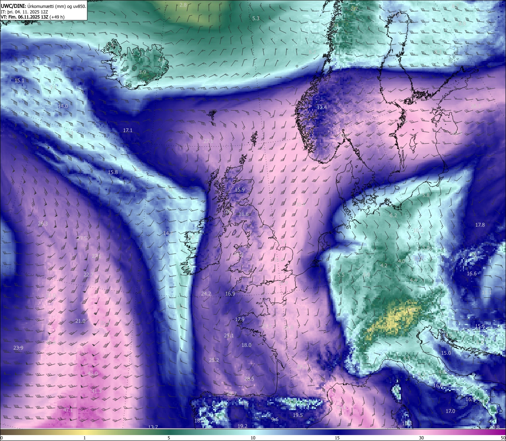This screenshot has height=441, width=506.
Task: Click the 23.9 value label
Action: (18, 348)
